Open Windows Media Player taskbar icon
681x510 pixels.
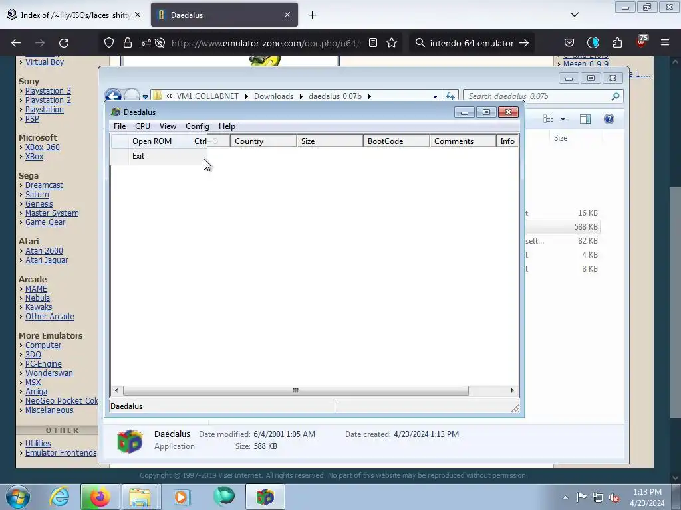click(x=181, y=497)
